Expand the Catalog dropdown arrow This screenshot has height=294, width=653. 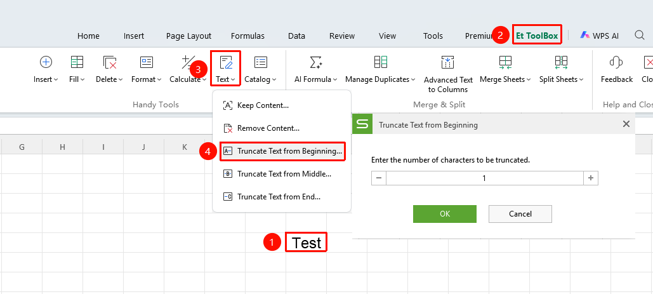point(274,79)
